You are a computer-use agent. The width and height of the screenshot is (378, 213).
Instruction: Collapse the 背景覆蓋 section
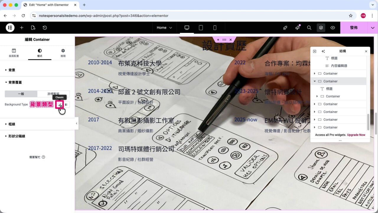click(37, 82)
